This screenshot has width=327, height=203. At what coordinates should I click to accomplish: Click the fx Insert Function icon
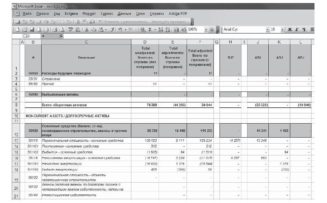61,36
